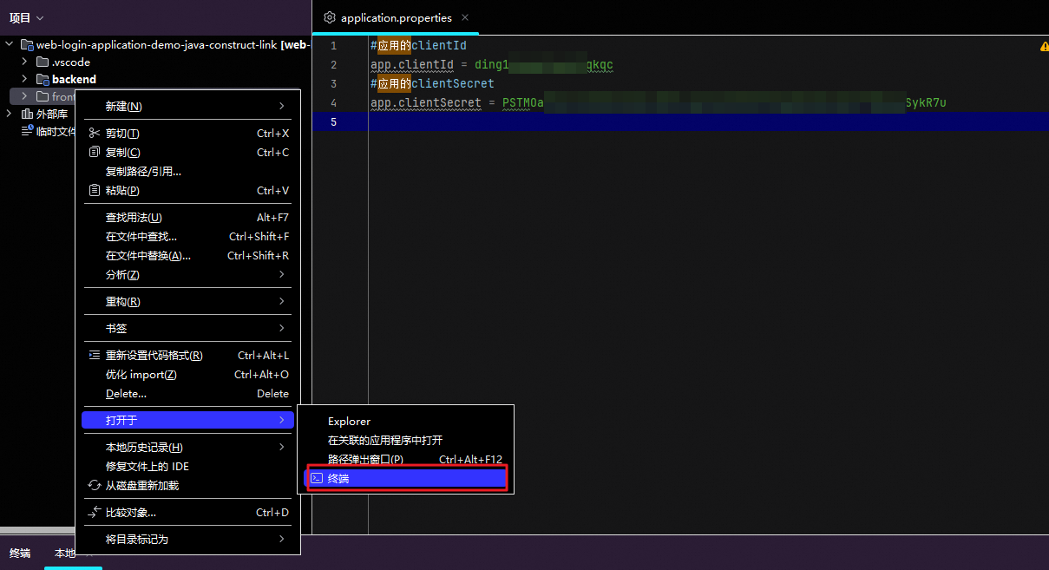Viewport: 1049px width, 570px height.
Task: Click the 外部库 library icon
Action: click(27, 114)
